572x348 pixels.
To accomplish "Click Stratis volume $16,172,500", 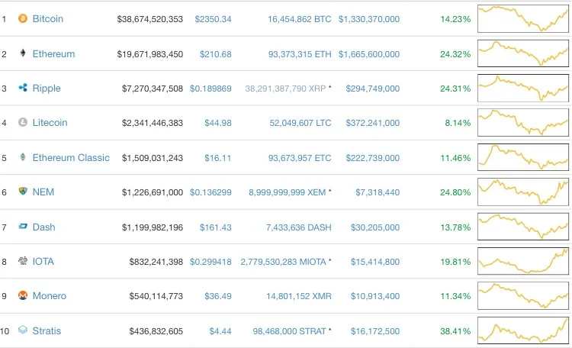I will click(x=375, y=331).
